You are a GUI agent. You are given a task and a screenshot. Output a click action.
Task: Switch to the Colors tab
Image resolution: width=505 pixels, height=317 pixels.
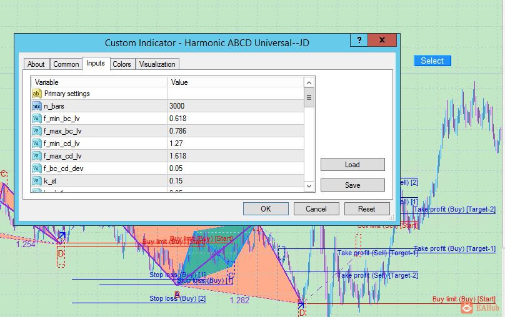[122, 64]
